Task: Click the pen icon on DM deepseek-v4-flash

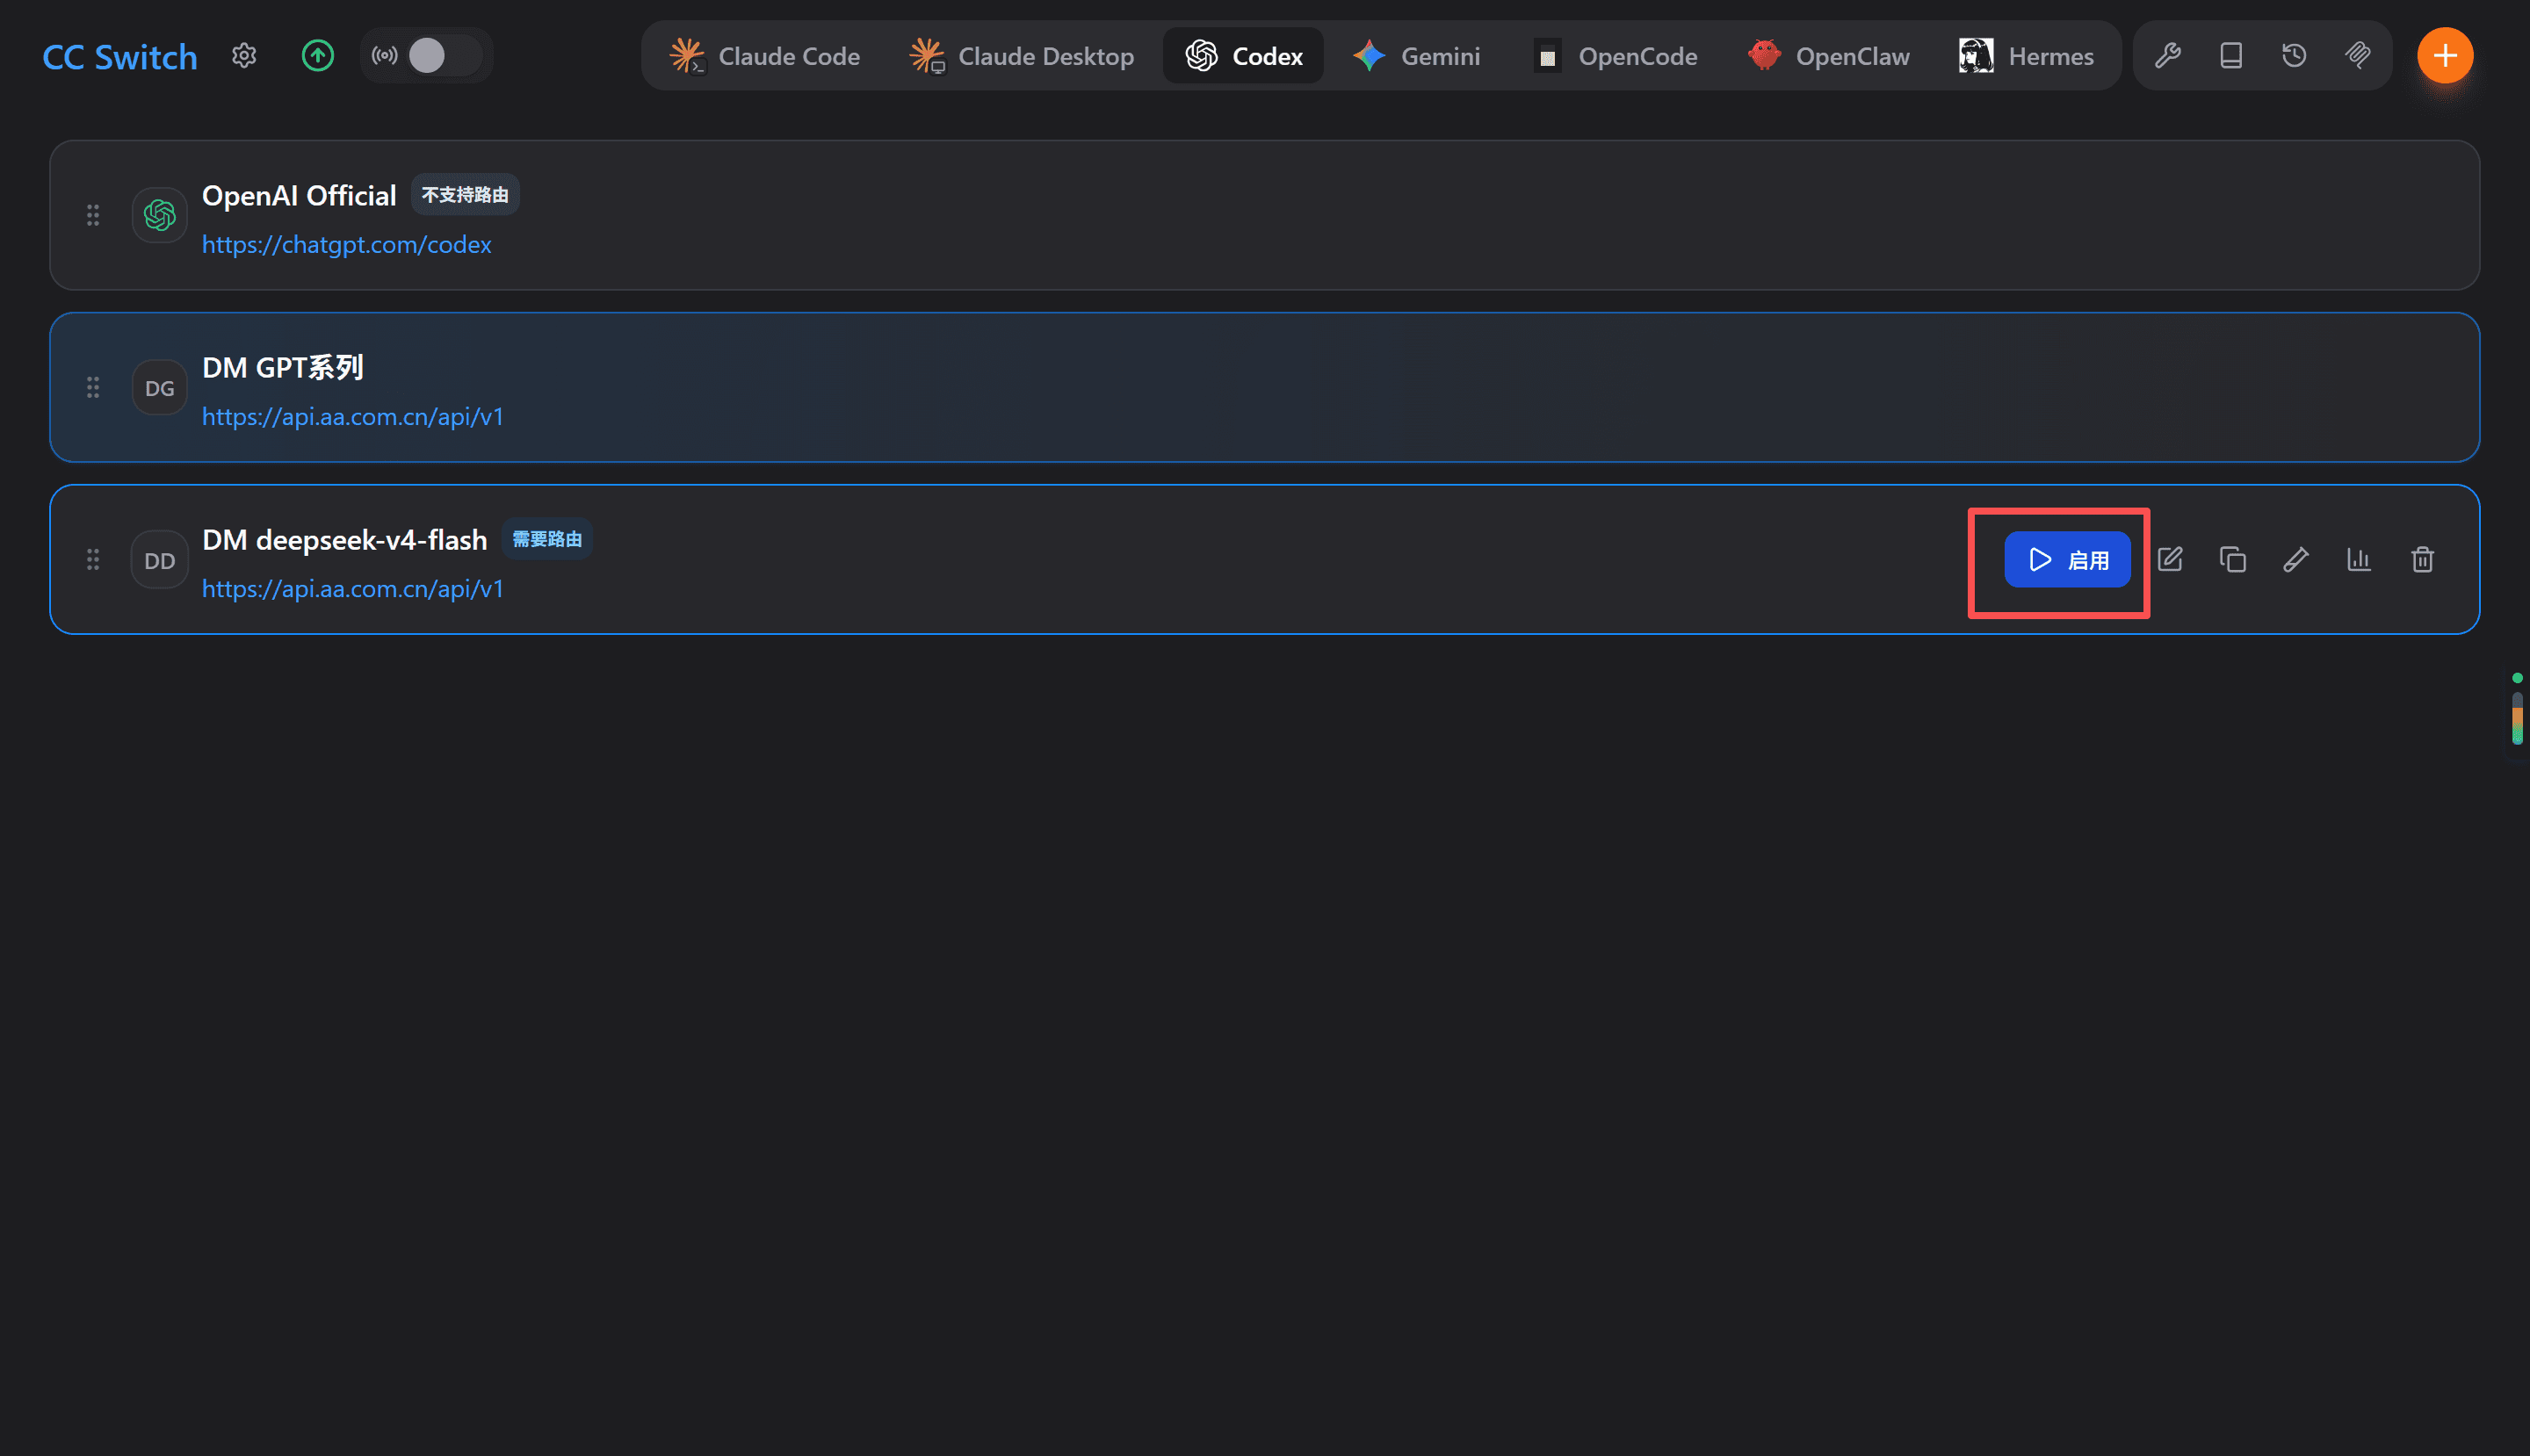Action: (2296, 560)
